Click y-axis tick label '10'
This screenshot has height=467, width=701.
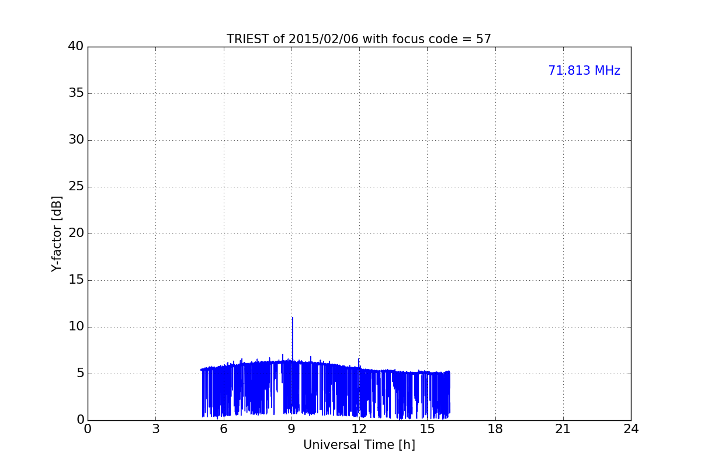[76, 327]
